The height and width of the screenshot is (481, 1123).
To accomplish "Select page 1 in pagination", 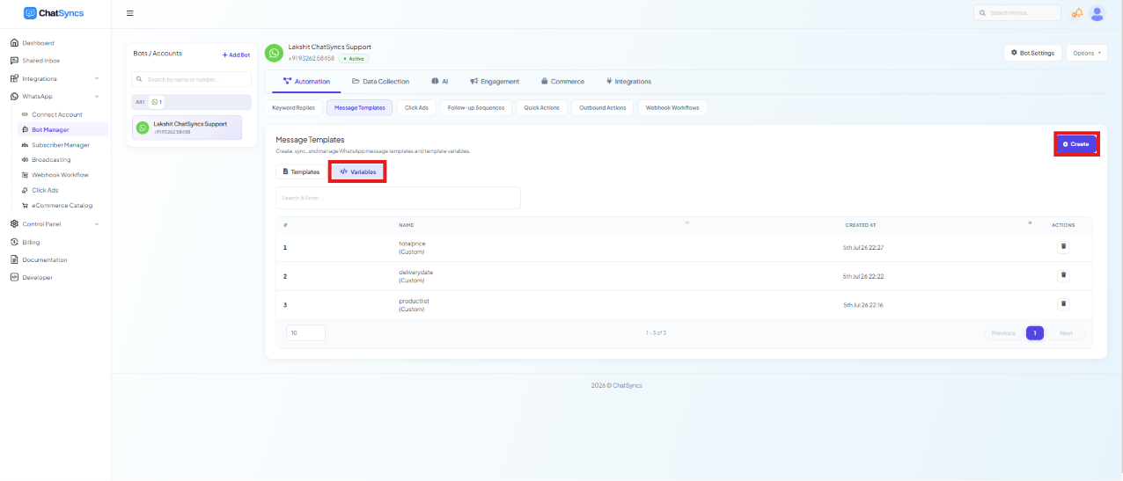I will tap(1035, 333).
